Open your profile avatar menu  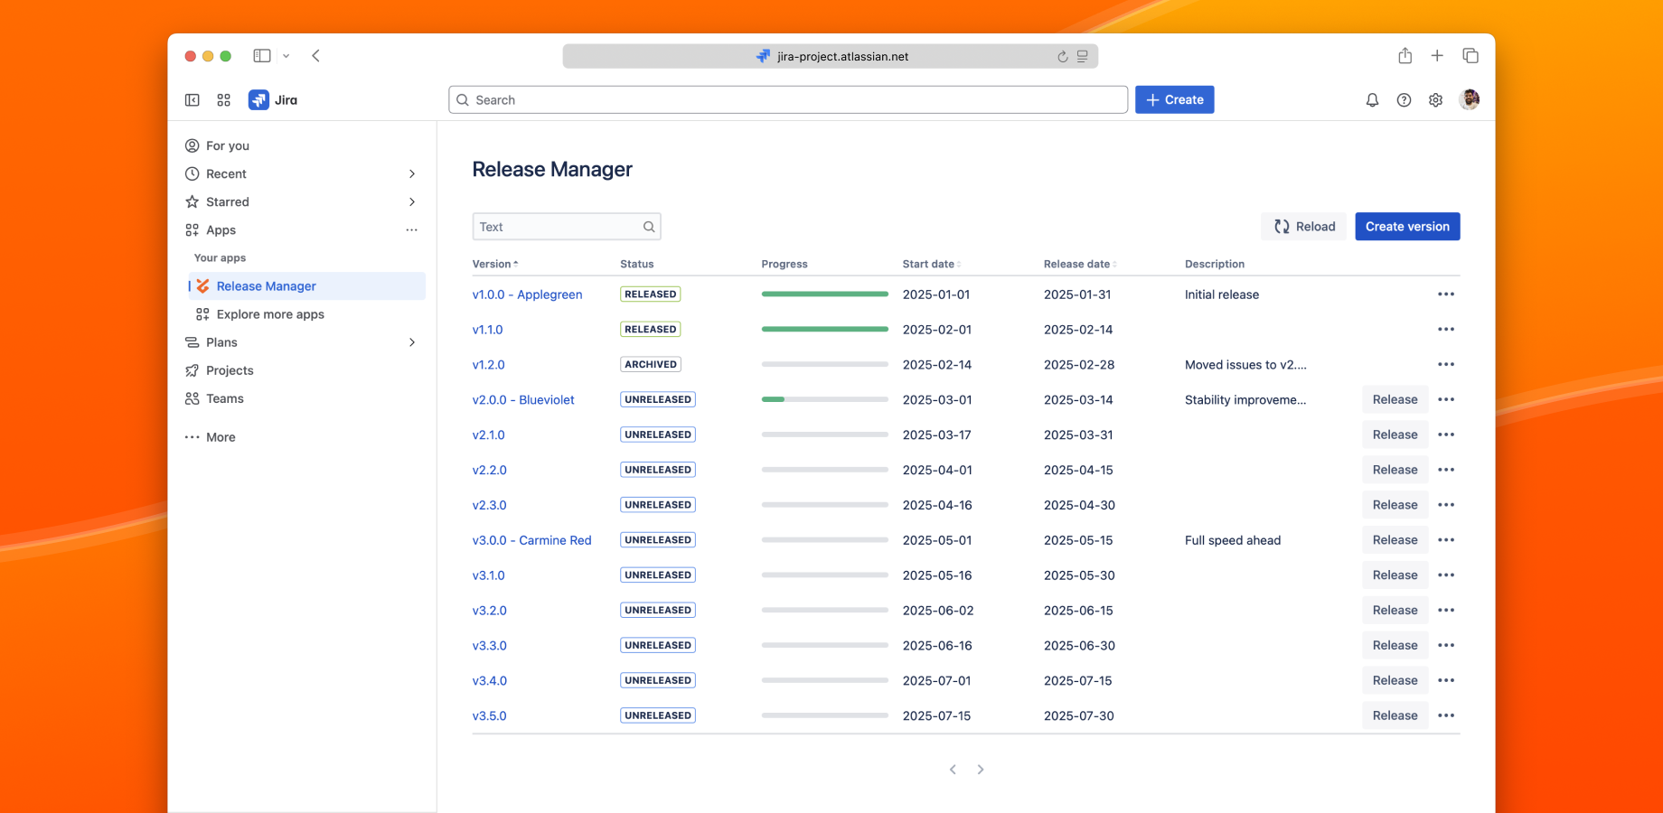tap(1469, 99)
